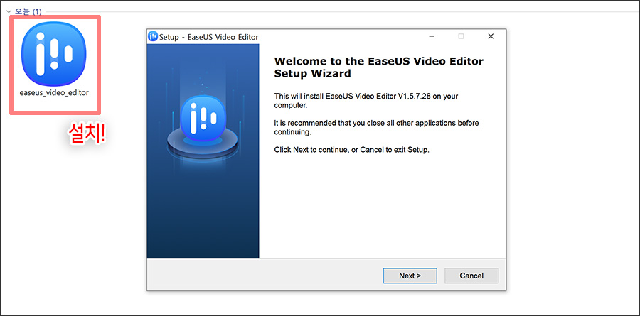The height and width of the screenshot is (316, 640).
Task: Close the Setup - EaseUS Video Editor window
Action: 491,36
